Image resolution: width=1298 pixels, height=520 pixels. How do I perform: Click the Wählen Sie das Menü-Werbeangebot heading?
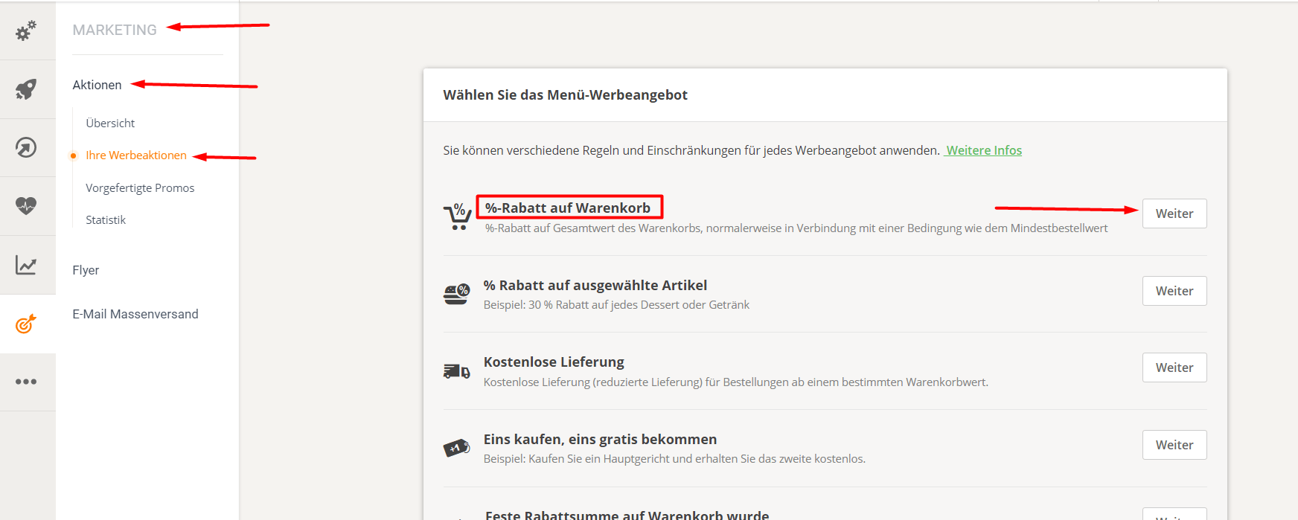(x=565, y=94)
